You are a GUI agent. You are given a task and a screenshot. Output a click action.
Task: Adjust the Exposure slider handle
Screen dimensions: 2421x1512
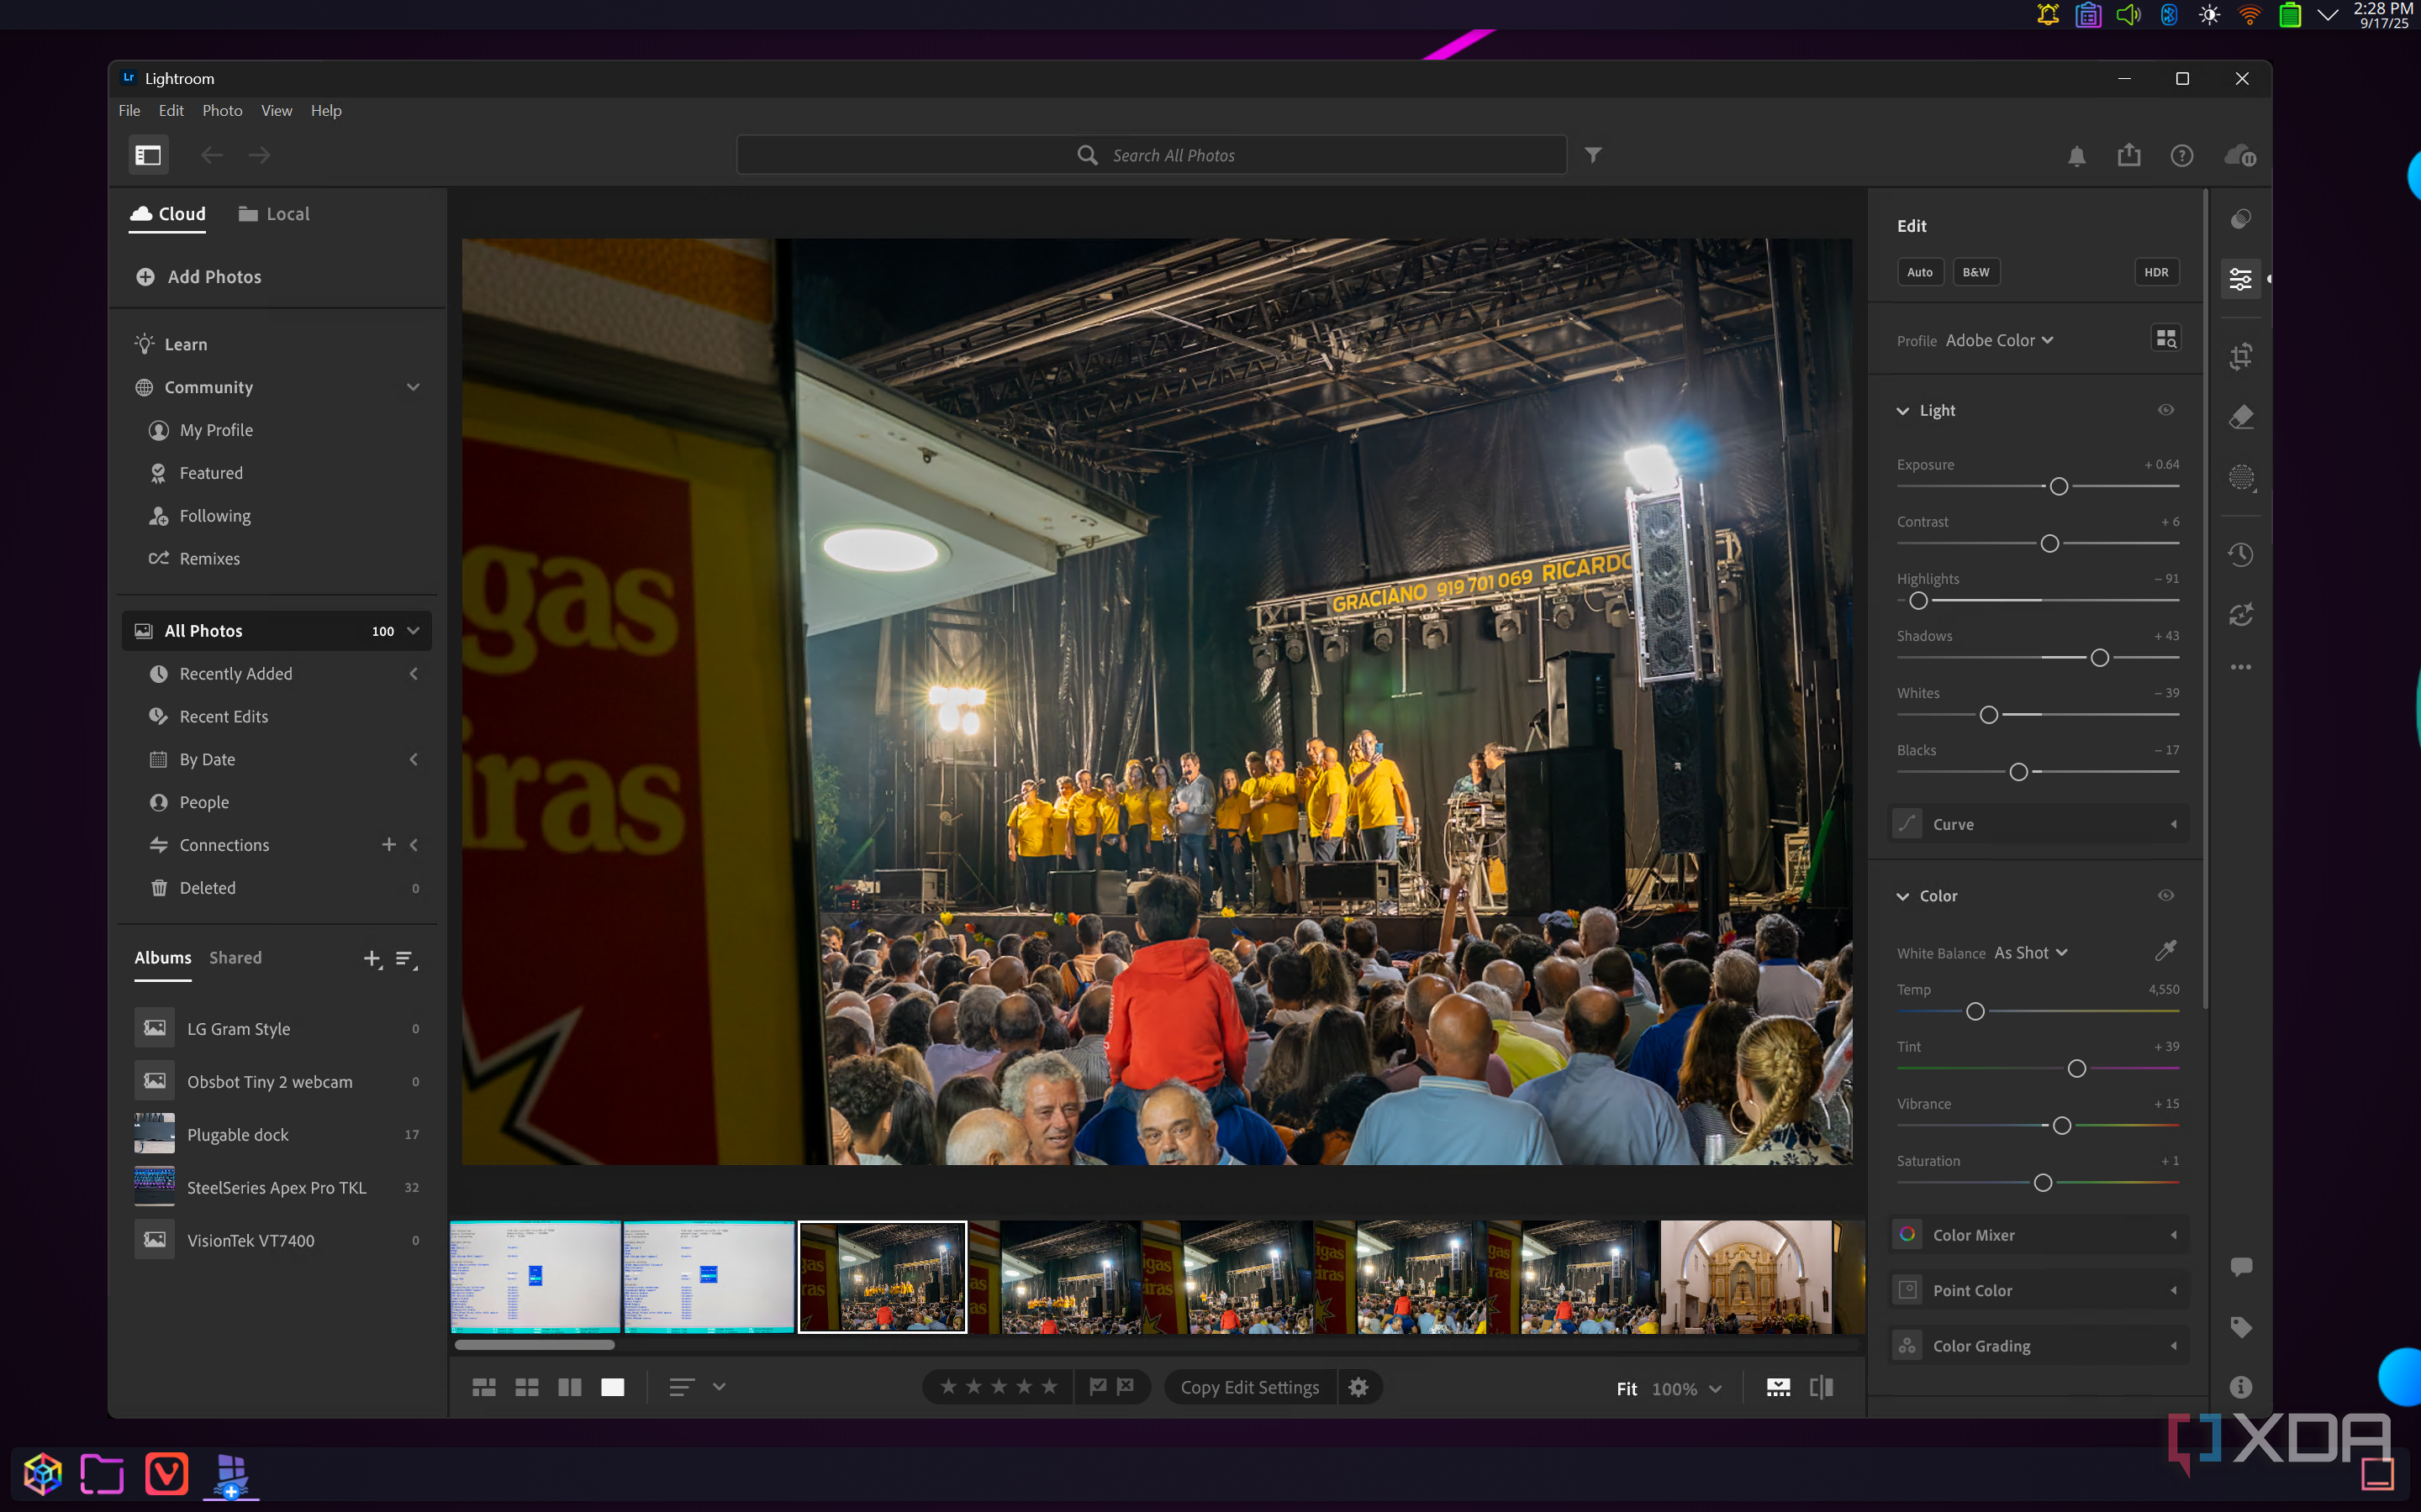[x=2059, y=486]
